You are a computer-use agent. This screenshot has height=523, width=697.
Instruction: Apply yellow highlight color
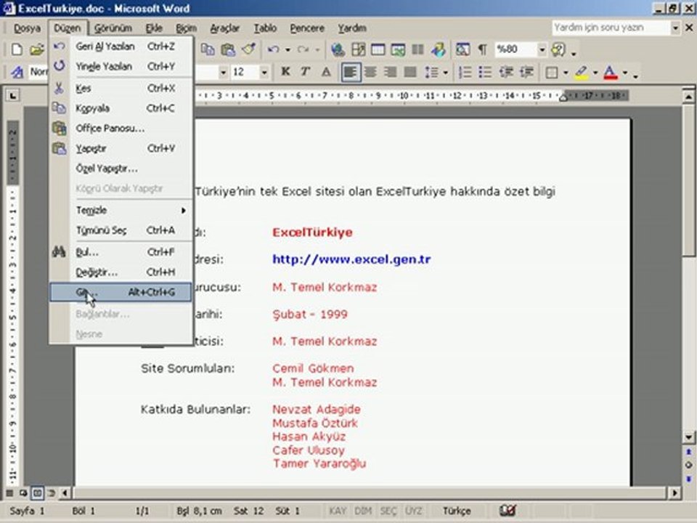click(x=582, y=73)
